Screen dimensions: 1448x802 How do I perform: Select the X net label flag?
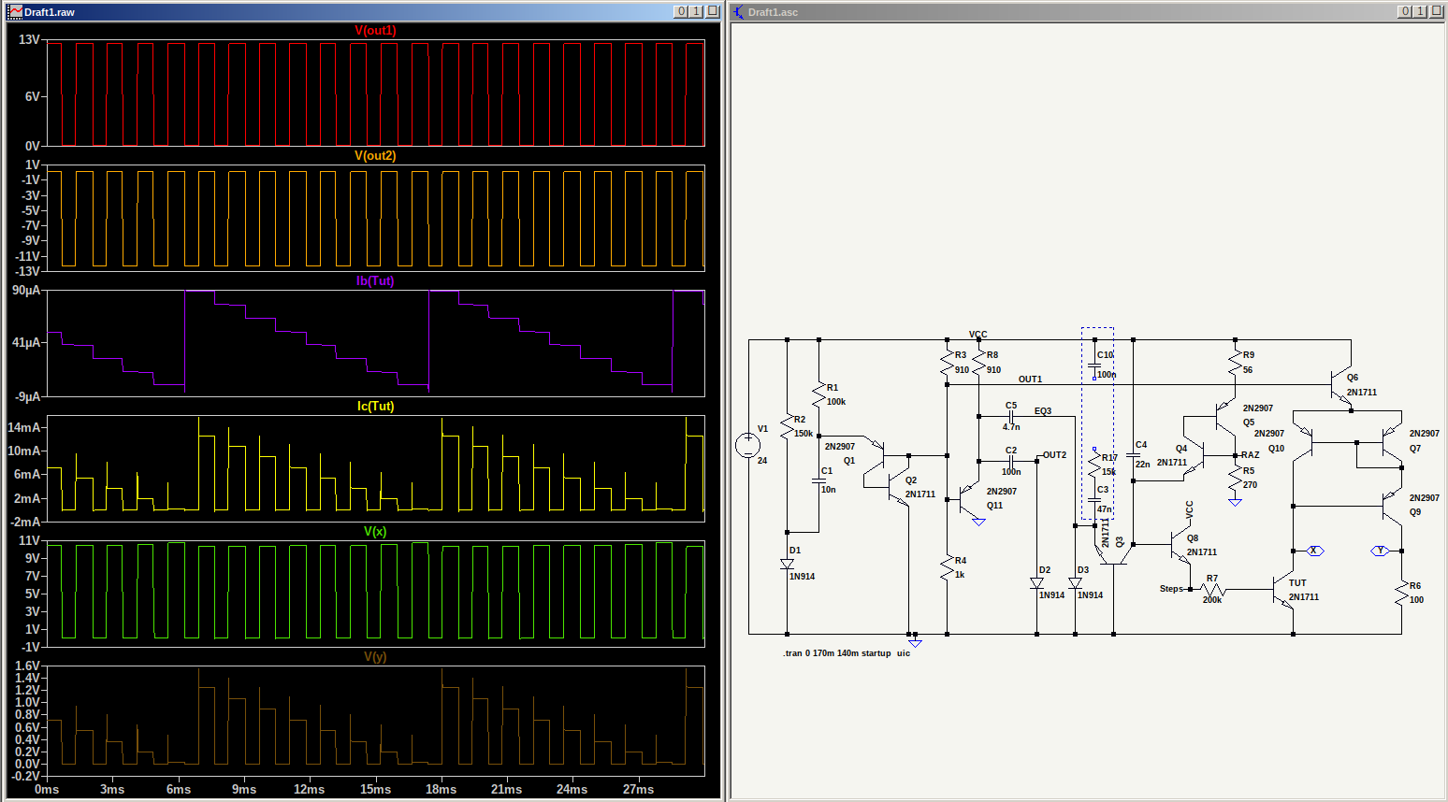(x=1314, y=551)
